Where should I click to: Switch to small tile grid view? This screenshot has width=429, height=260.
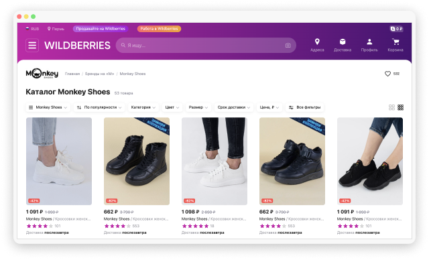(401, 107)
